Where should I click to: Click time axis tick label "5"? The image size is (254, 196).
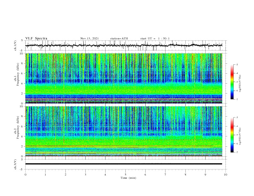pyautogui.click(x=125, y=175)
